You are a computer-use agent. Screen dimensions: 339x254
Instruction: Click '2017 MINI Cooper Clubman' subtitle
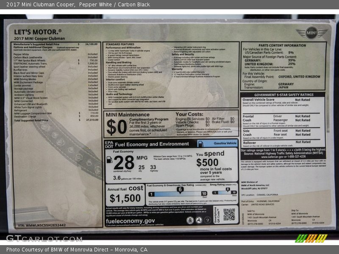(x=39, y=39)
